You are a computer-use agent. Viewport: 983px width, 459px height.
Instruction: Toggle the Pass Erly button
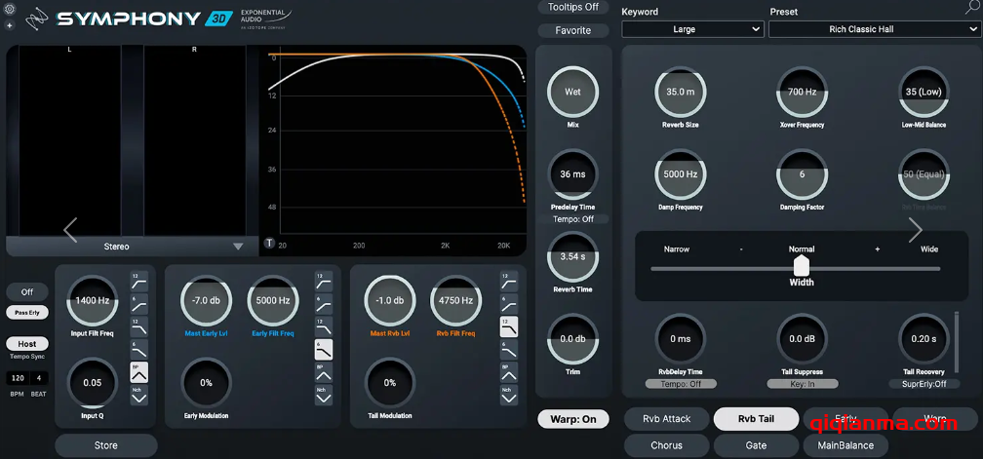pyautogui.click(x=27, y=312)
